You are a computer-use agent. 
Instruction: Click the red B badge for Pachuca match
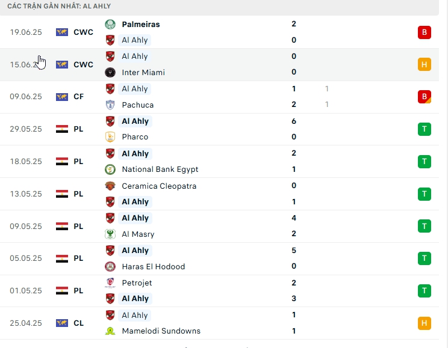point(424,97)
